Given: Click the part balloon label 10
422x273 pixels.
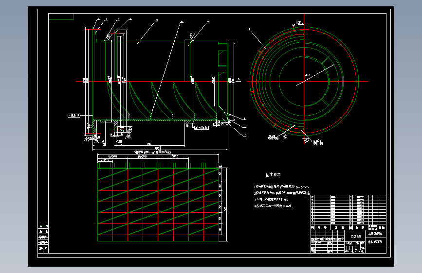Looking at the screenshot, I should click(x=245, y=136).
